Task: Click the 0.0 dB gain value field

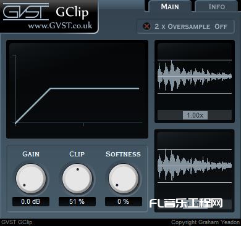Action: point(31,201)
